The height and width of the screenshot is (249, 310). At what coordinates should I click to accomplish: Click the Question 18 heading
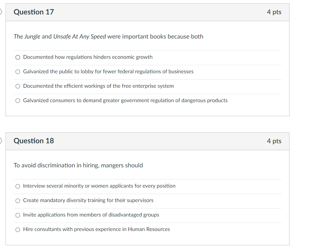point(33,141)
